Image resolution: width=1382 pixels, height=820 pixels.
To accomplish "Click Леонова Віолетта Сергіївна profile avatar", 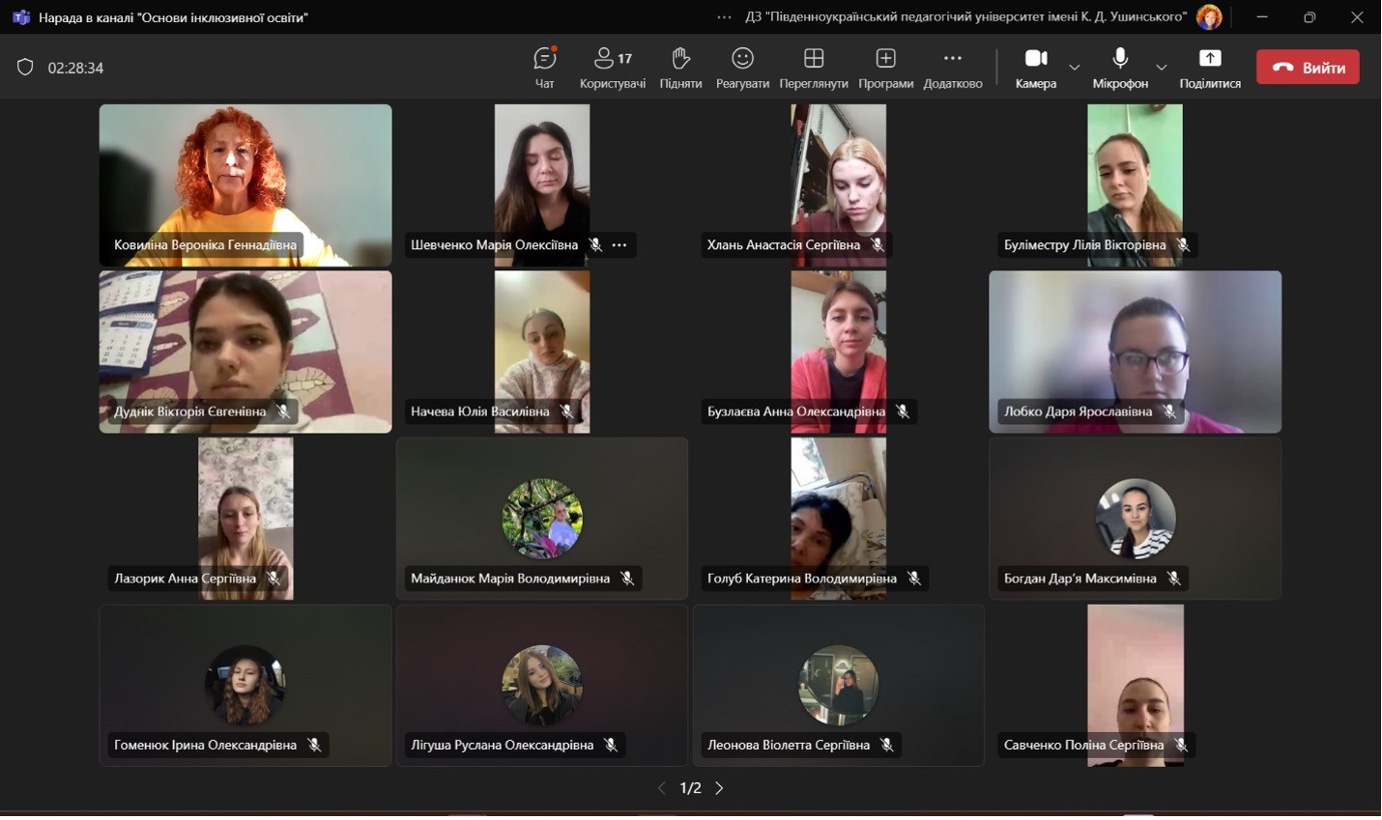I will tap(839, 686).
